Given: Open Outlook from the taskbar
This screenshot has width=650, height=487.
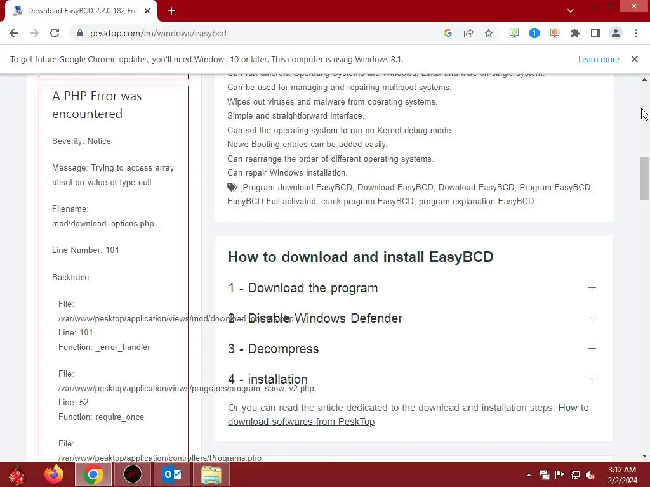Looking at the screenshot, I should [172, 474].
